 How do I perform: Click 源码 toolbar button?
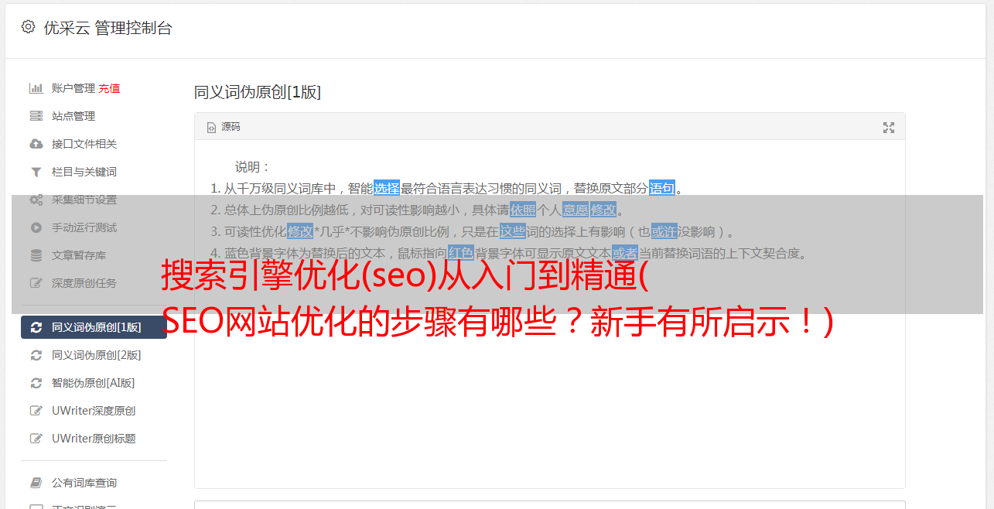(x=224, y=127)
